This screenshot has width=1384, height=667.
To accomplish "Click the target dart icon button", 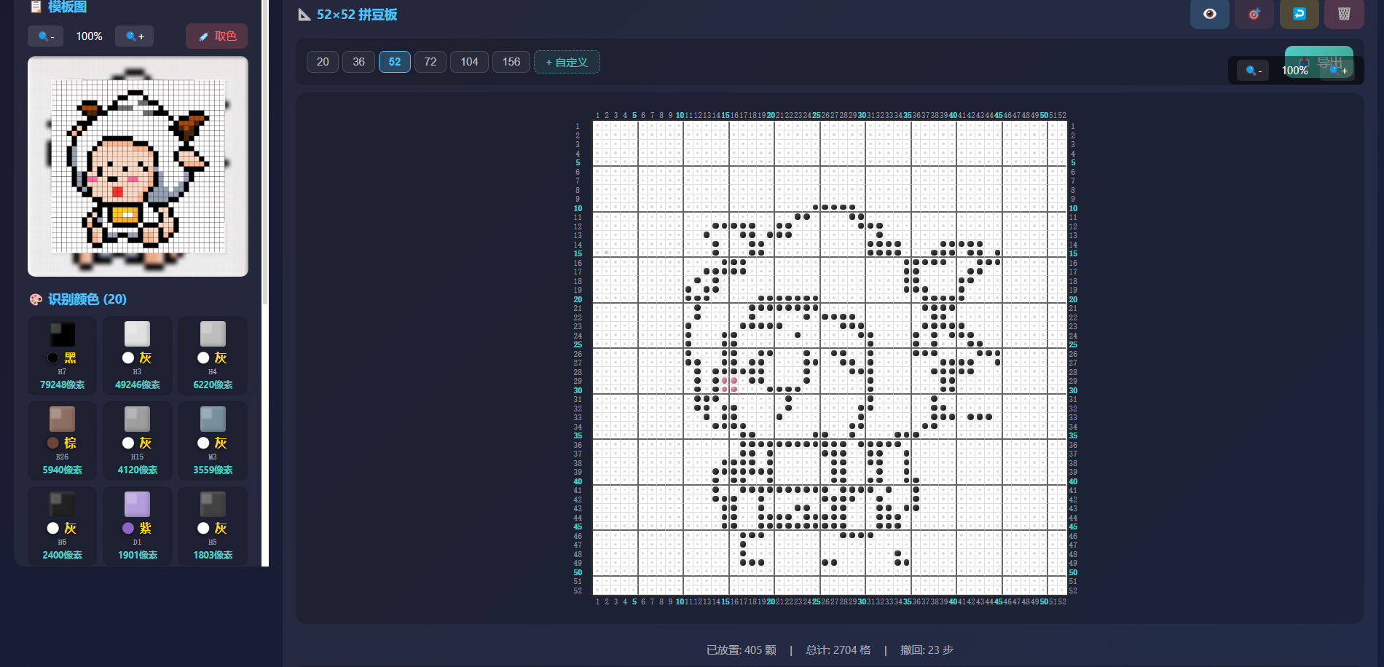I will (1254, 14).
